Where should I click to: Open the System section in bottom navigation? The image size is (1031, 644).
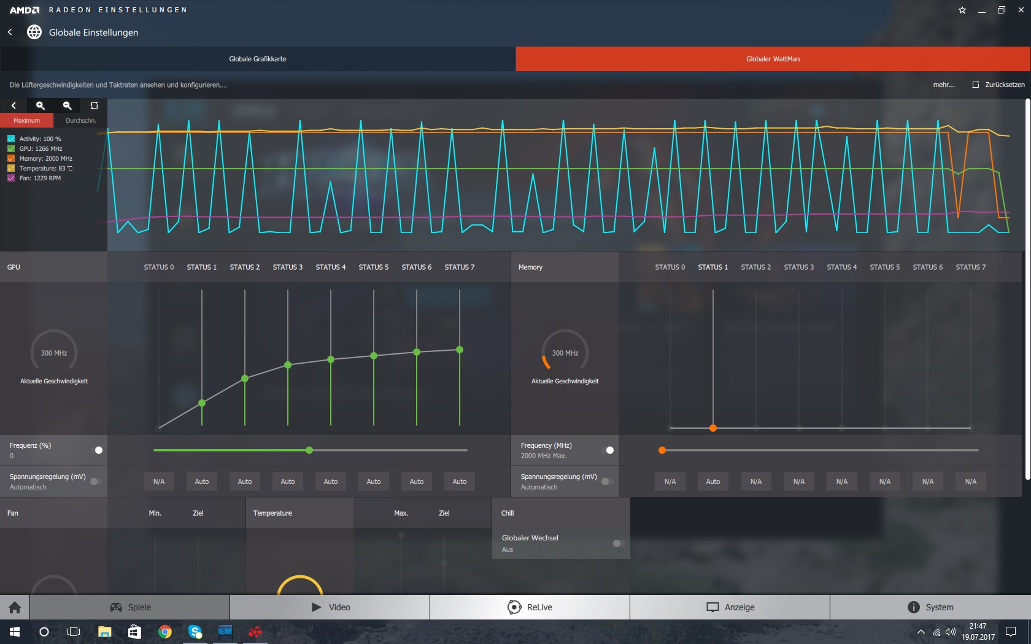click(930, 607)
